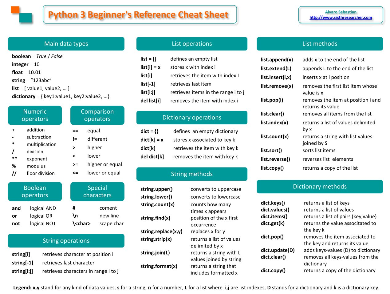
Task: Click the List operations header
Action: [x=192, y=44]
